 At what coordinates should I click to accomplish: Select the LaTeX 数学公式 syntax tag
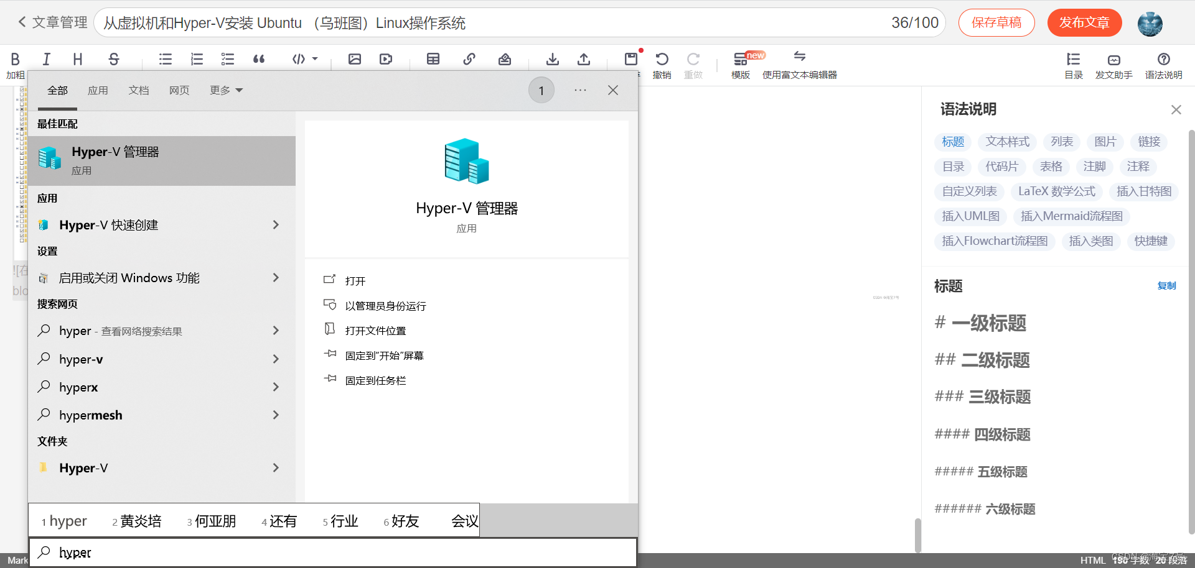click(x=1057, y=191)
